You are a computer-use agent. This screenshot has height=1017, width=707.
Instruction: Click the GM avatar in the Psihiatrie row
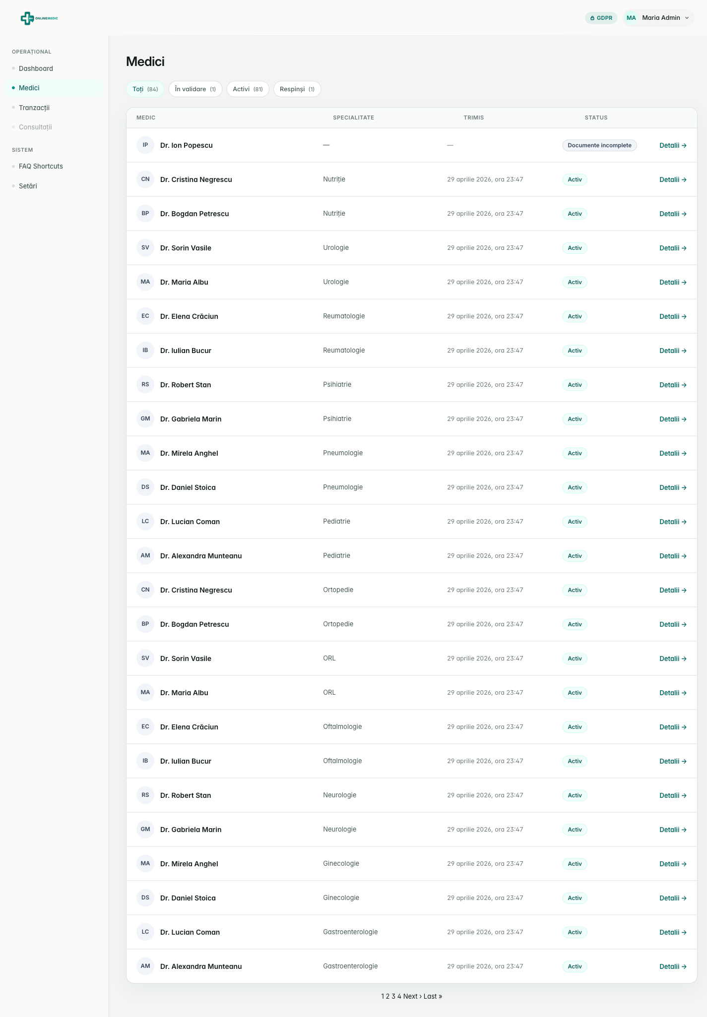pos(145,419)
